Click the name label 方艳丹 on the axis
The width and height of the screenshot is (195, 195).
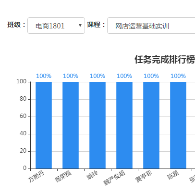[36, 177]
